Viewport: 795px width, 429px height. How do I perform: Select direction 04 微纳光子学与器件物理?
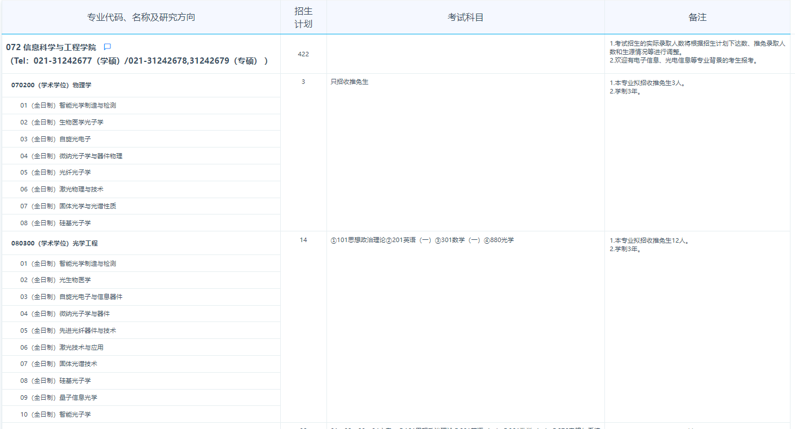tap(71, 156)
